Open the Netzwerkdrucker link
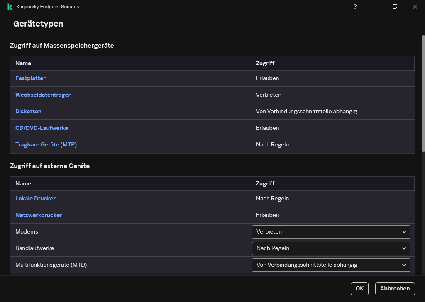Image resolution: width=425 pixels, height=302 pixels. pyautogui.click(x=39, y=215)
